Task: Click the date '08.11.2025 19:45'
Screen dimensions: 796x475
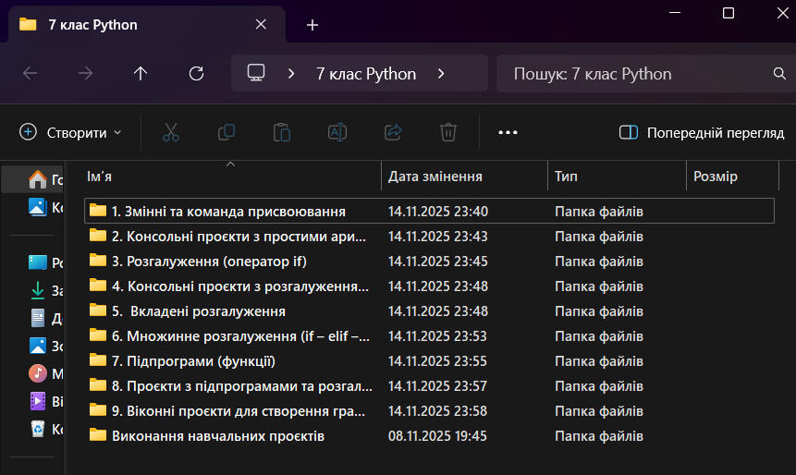Action: (437, 436)
